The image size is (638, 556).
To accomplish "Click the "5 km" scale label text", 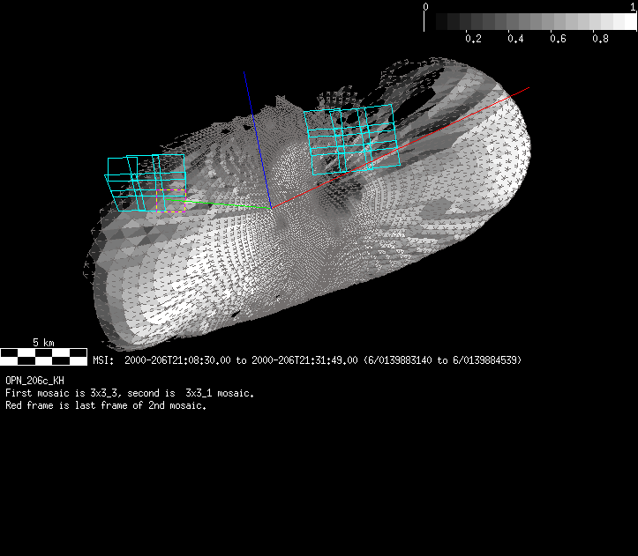I will point(43,342).
